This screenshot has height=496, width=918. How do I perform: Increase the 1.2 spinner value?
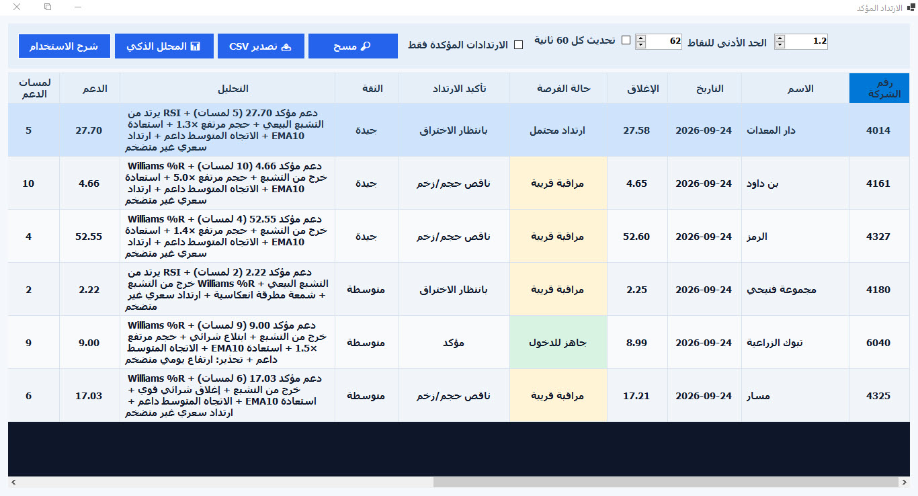tap(780, 38)
